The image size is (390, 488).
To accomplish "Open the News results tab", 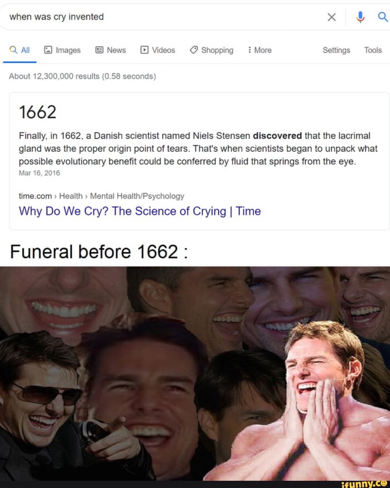I will point(116,50).
